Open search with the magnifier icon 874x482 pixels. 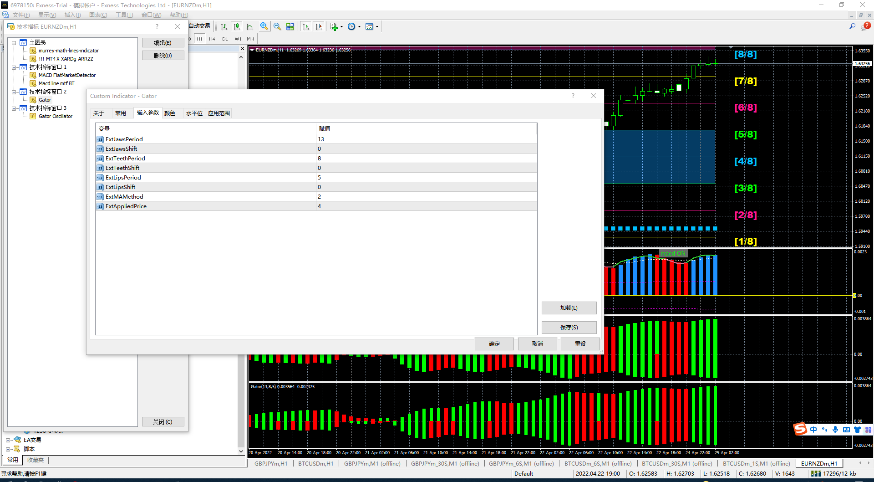(x=852, y=27)
